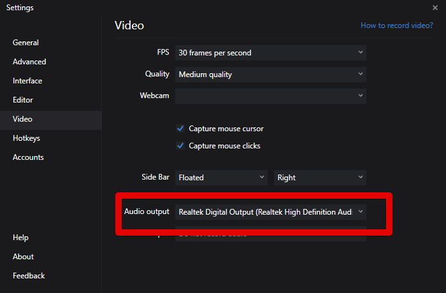Open the About page
The image size is (446, 293).
pos(23,257)
